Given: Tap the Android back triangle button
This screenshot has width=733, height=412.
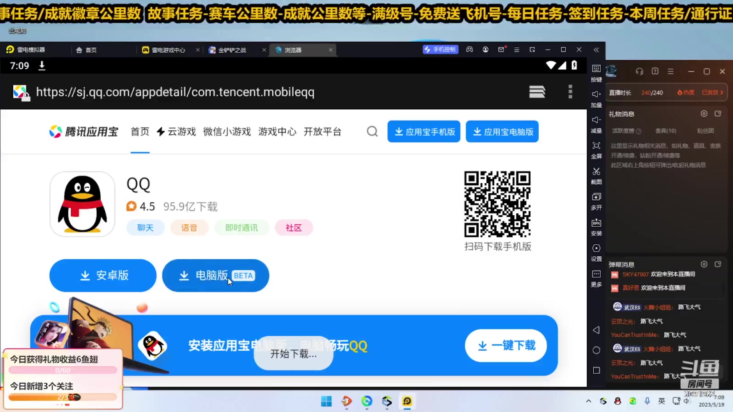Looking at the screenshot, I should coord(596,330).
